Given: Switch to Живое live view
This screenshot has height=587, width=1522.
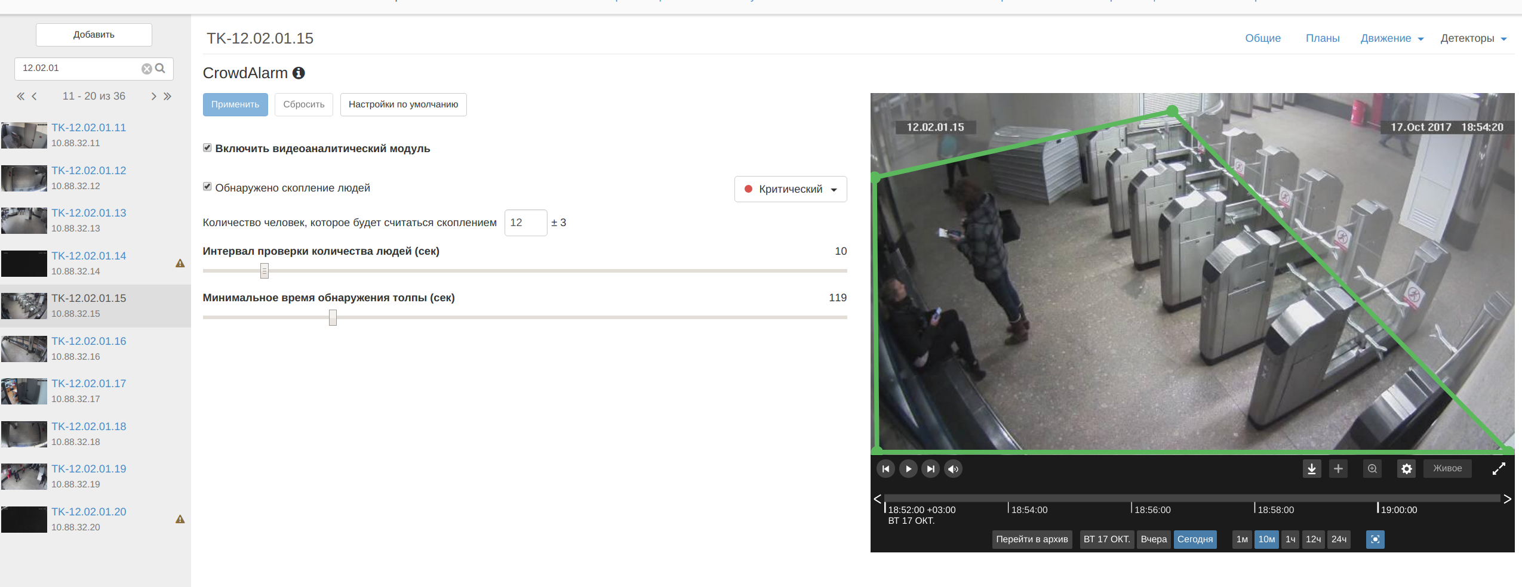Looking at the screenshot, I should pyautogui.click(x=1447, y=469).
